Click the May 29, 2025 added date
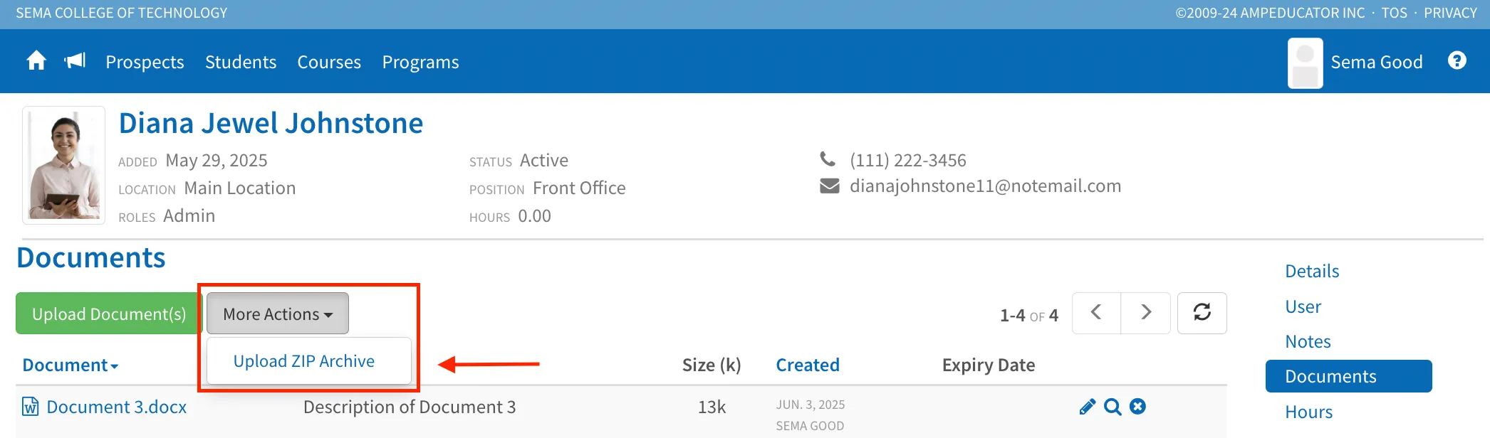Image resolution: width=1490 pixels, height=438 pixels. 217,161
